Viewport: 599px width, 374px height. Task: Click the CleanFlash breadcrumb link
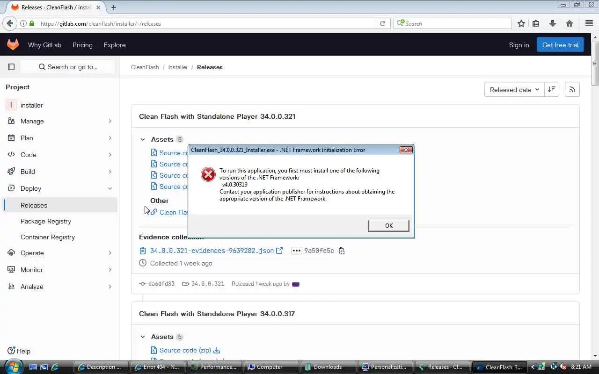(x=145, y=67)
